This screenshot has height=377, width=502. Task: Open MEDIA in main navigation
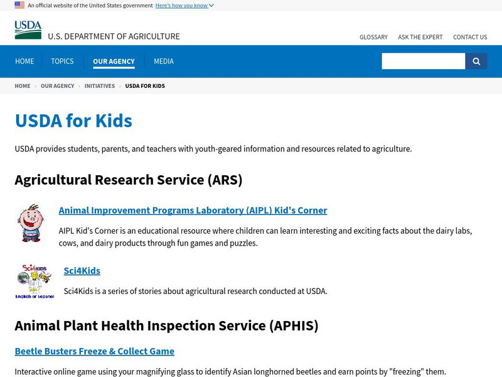pyautogui.click(x=164, y=61)
